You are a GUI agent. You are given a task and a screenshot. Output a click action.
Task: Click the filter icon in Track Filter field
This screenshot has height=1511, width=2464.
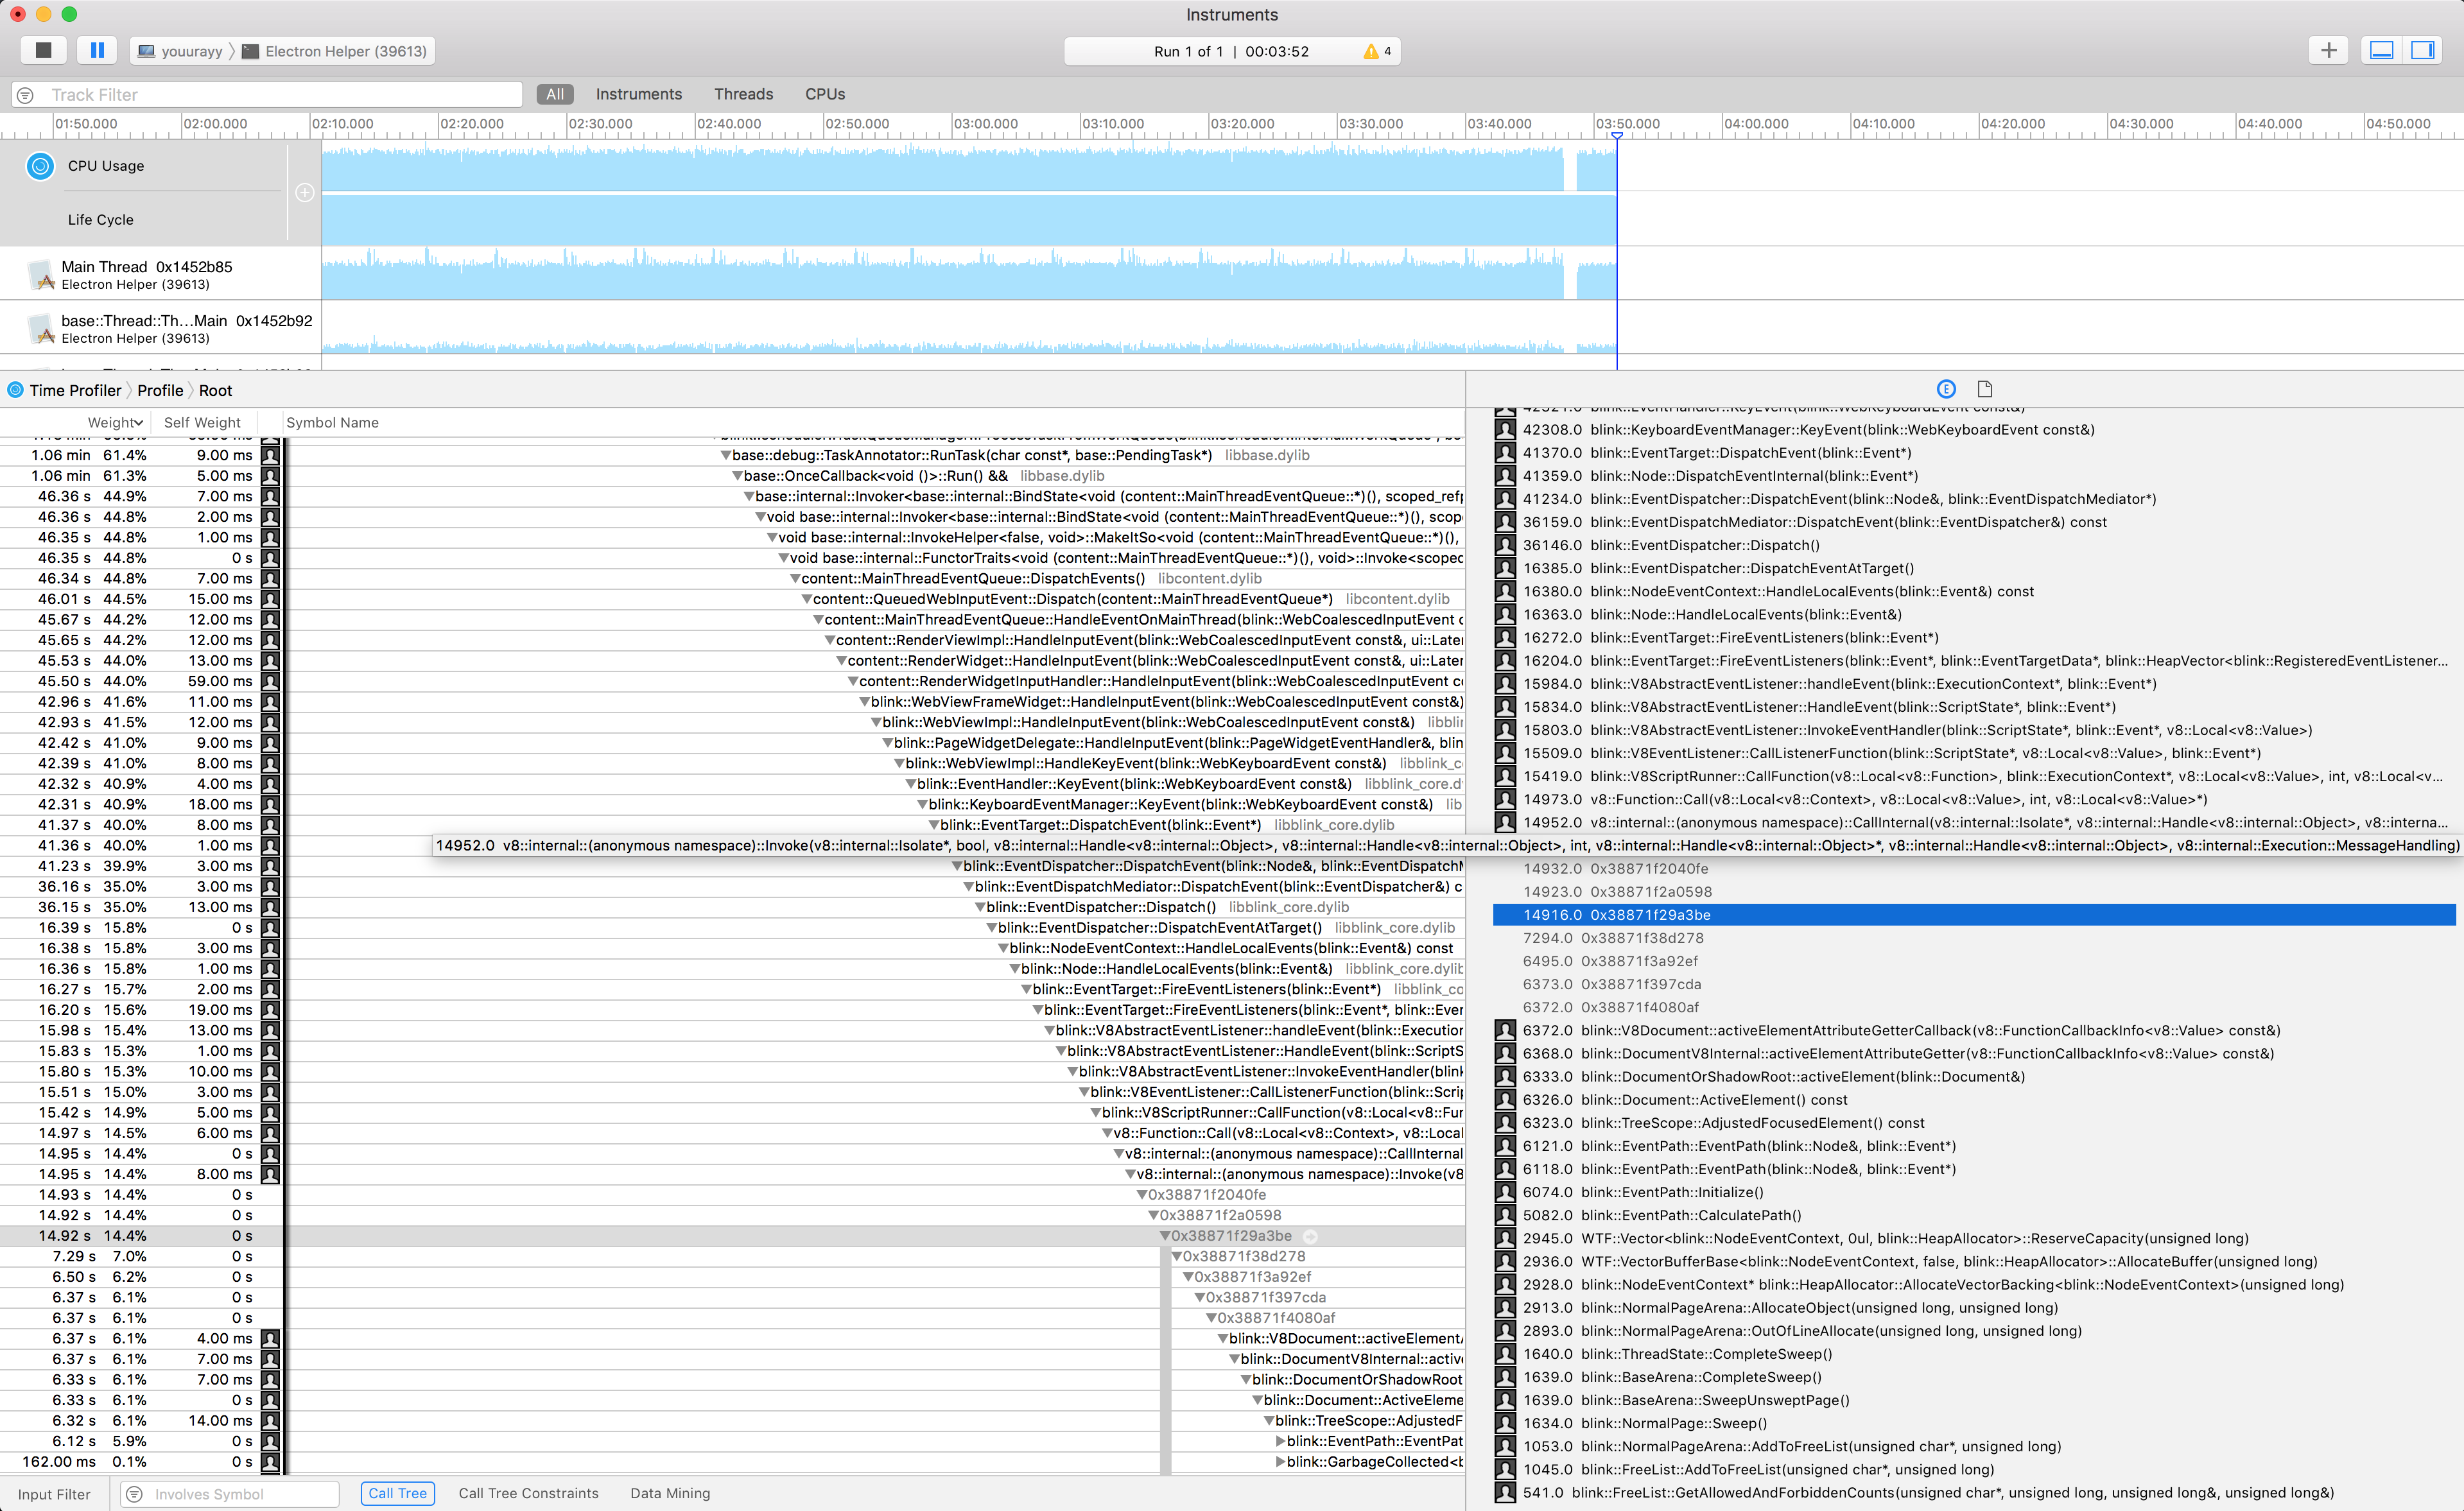pyautogui.click(x=24, y=94)
